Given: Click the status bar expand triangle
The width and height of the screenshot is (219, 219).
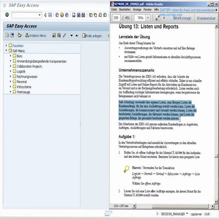Looking at the screenshot, I should pos(157,214).
